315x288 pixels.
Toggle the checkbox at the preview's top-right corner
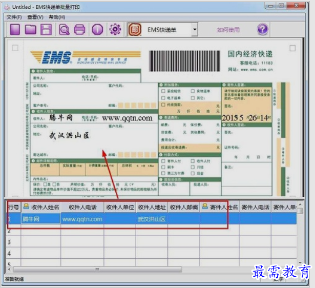point(292,48)
